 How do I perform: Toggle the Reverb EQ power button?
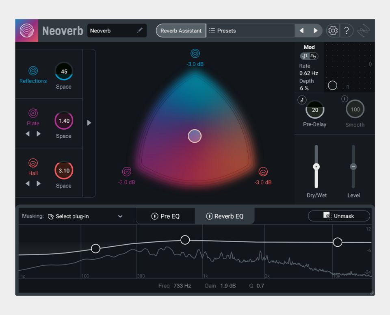(x=209, y=216)
